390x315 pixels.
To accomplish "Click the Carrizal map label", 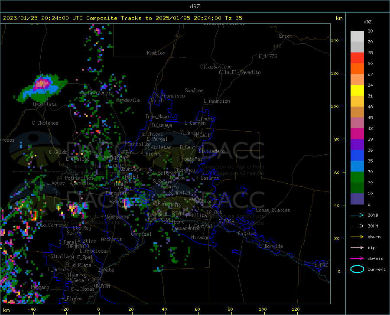I will click(x=141, y=234).
